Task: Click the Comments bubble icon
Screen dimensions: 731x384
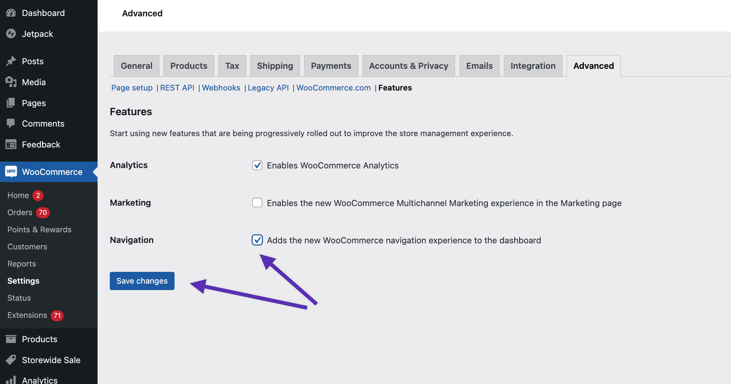Action: coord(11,123)
